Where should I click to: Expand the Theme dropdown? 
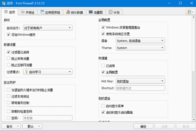coord(140,48)
